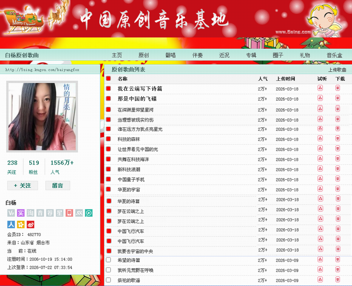The image size is (352, 286).
Task: Download the song 我在云端写下诗篇
Action: pos(338,88)
